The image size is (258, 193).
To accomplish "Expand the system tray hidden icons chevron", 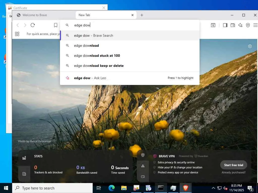I will [213, 188].
